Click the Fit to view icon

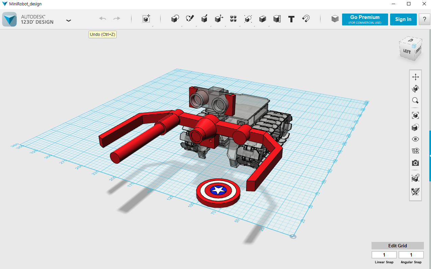coord(415,115)
